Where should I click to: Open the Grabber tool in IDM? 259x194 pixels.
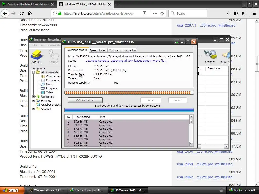(x=210, y=56)
